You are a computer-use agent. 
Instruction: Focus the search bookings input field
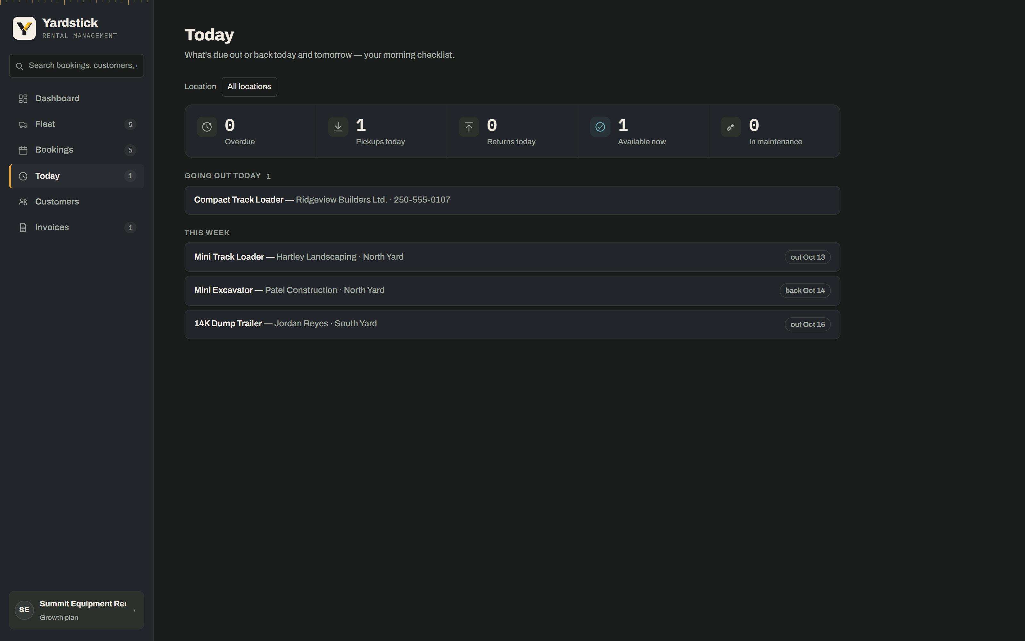tap(77, 66)
